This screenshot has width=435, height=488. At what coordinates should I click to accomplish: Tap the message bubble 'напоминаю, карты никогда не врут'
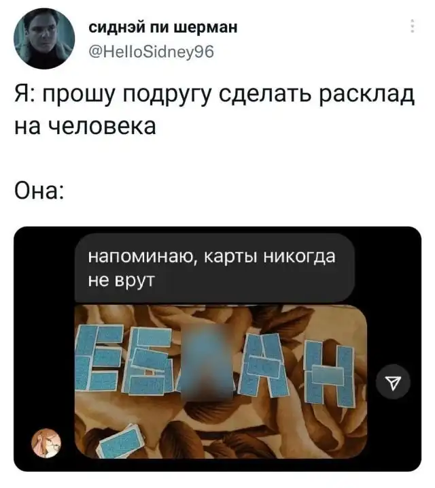pos(214,268)
